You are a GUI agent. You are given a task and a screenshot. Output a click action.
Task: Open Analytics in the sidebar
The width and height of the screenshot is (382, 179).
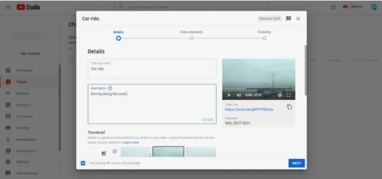(23, 105)
